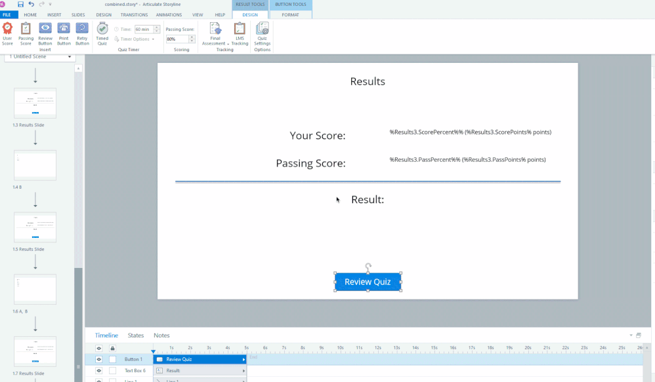The width and height of the screenshot is (655, 382).
Task: Add a Print Button to slide
Action: coord(64,33)
